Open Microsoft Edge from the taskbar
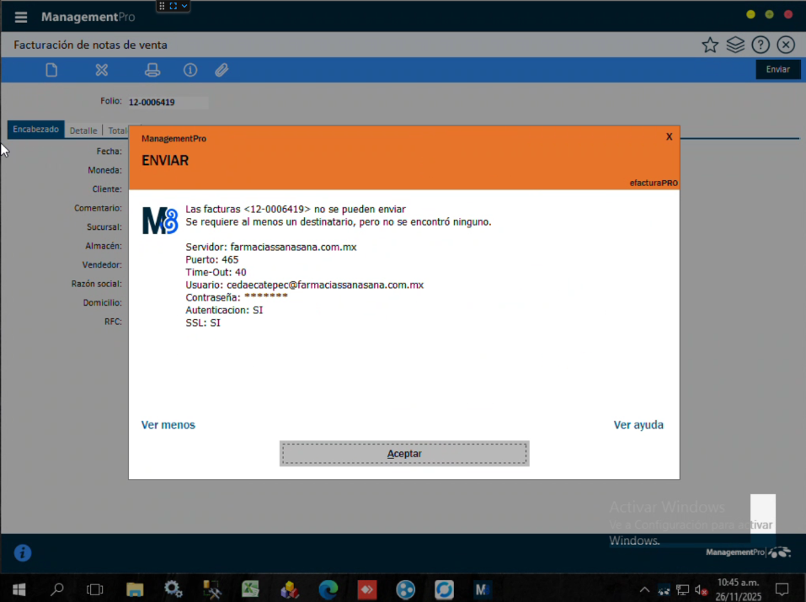 click(328, 589)
